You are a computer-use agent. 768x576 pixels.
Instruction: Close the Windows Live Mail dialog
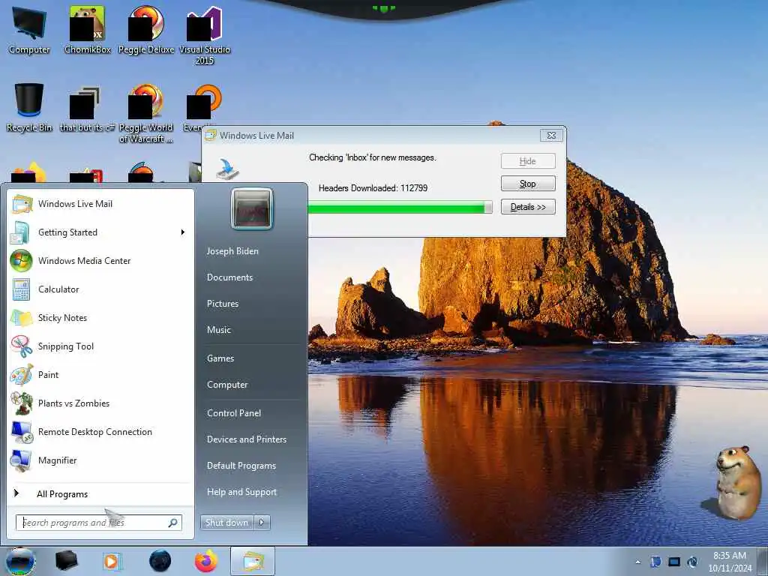(x=551, y=136)
